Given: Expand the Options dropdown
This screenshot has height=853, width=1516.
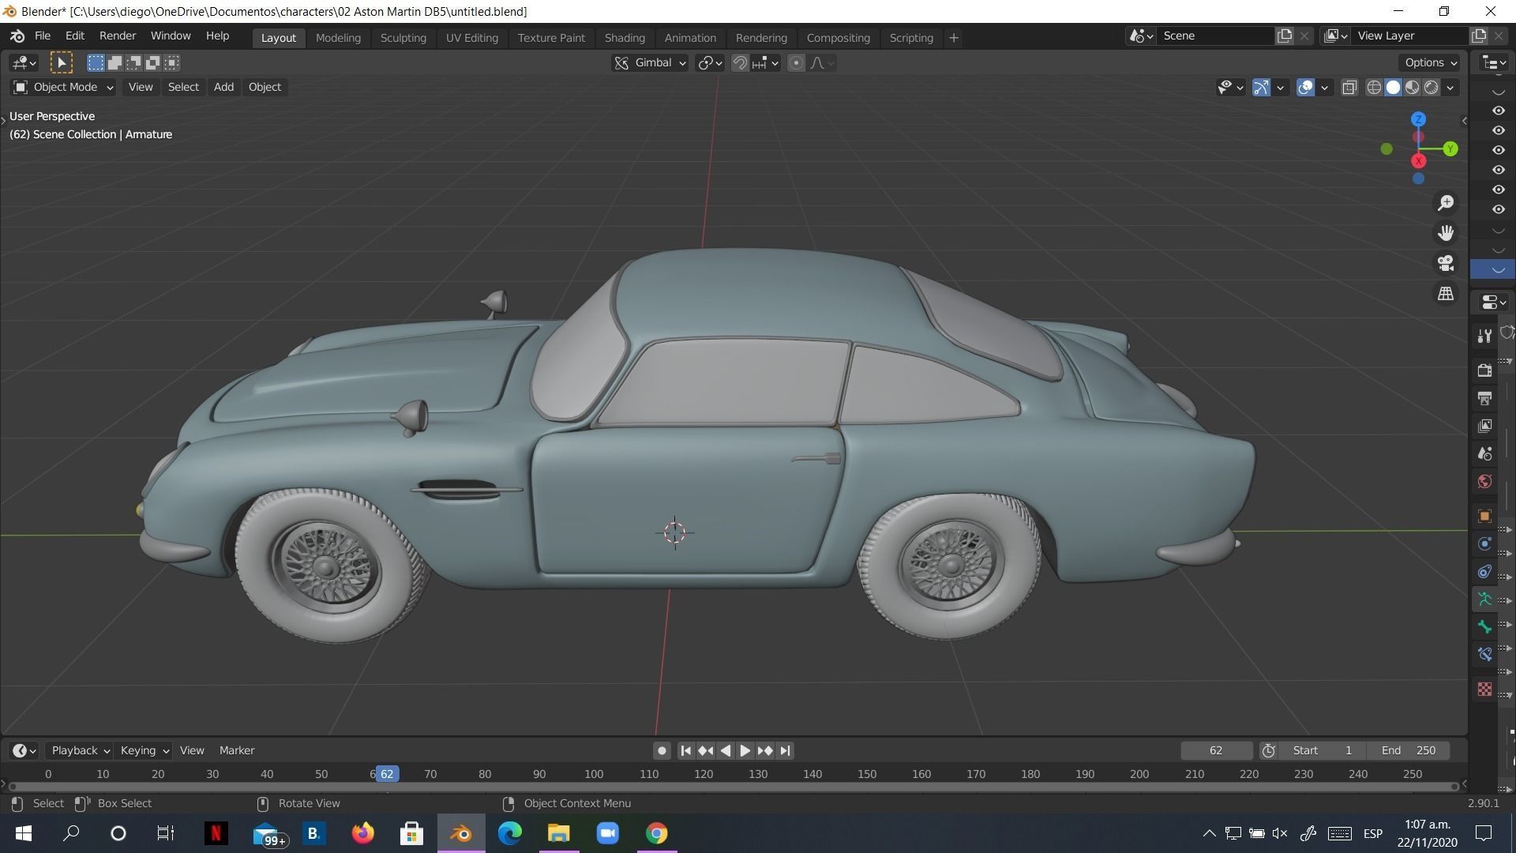Looking at the screenshot, I should tap(1430, 62).
